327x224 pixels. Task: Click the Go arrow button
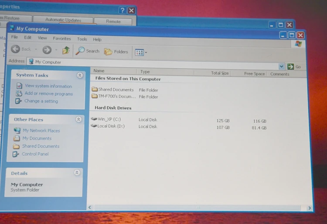click(x=290, y=67)
